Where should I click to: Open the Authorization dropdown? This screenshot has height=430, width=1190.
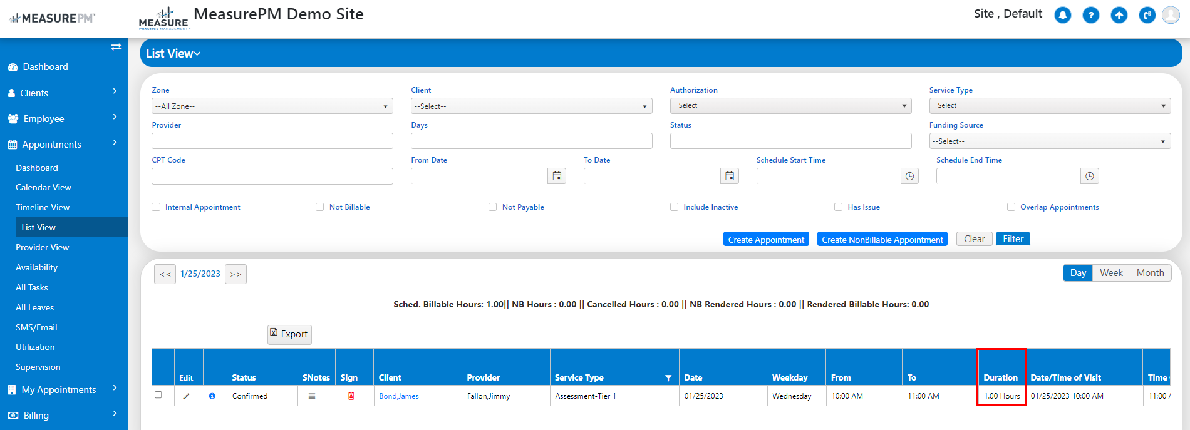[791, 106]
